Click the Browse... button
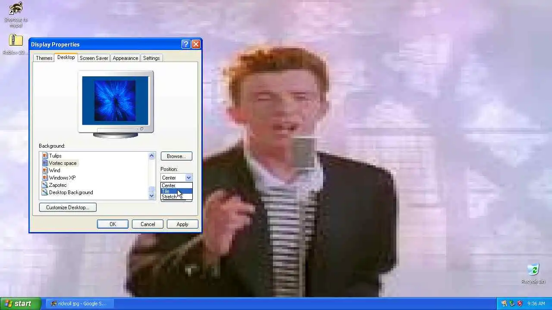This screenshot has height=310, width=552. coord(176,156)
